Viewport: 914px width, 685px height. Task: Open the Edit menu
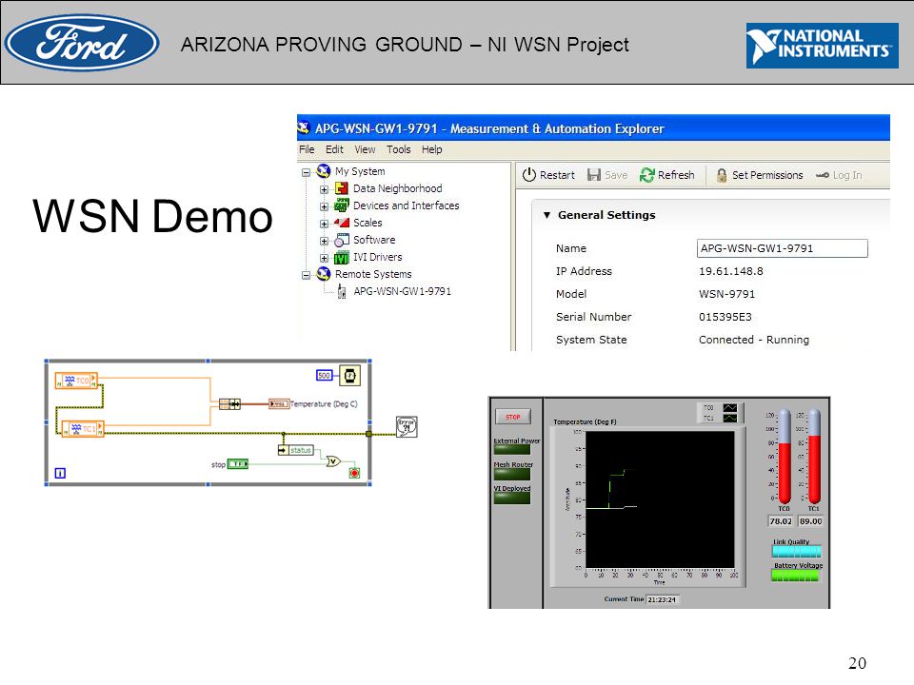point(334,149)
